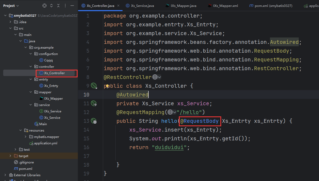Collapse the org.example package chevron
Screen dimensions: 319x181
(26, 47)
